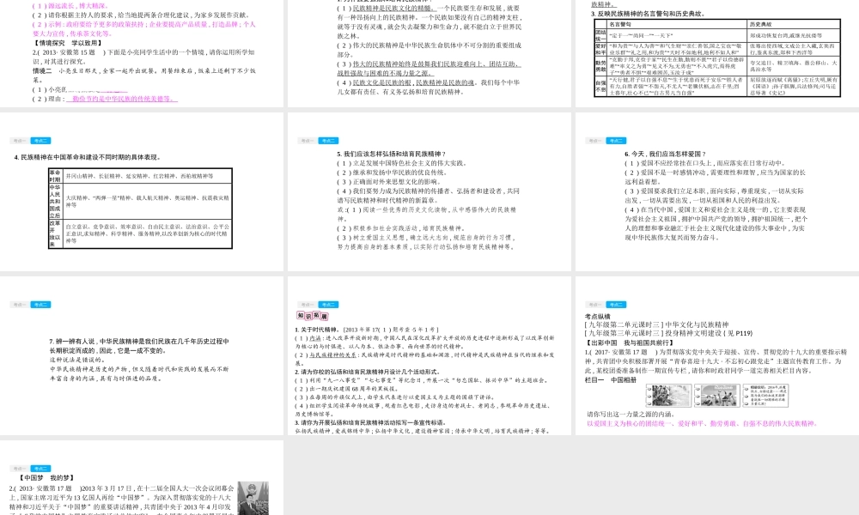This screenshot has height=515, width=859.
Task: Select 考点二 tab on 中国梦 我的梦 slide
Action: [40, 469]
